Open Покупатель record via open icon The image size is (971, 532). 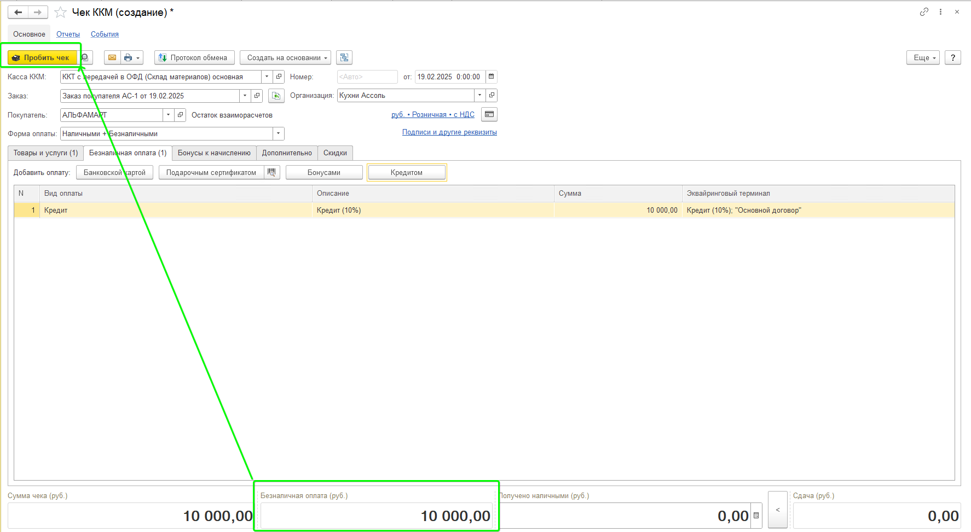(181, 115)
